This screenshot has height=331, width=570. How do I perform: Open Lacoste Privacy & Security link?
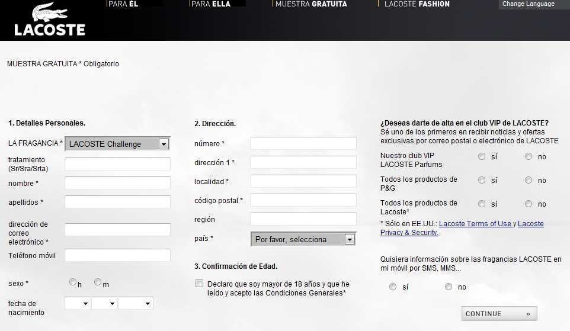(x=462, y=228)
